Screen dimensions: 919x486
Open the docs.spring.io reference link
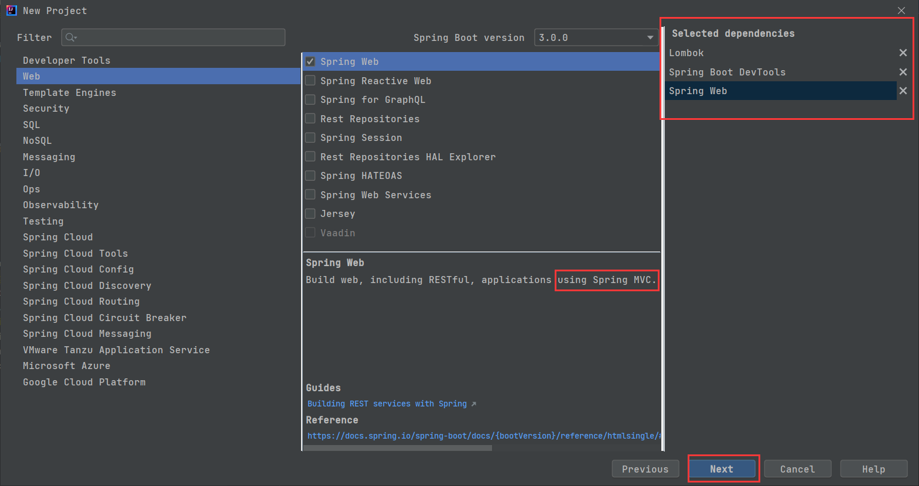[484, 436]
